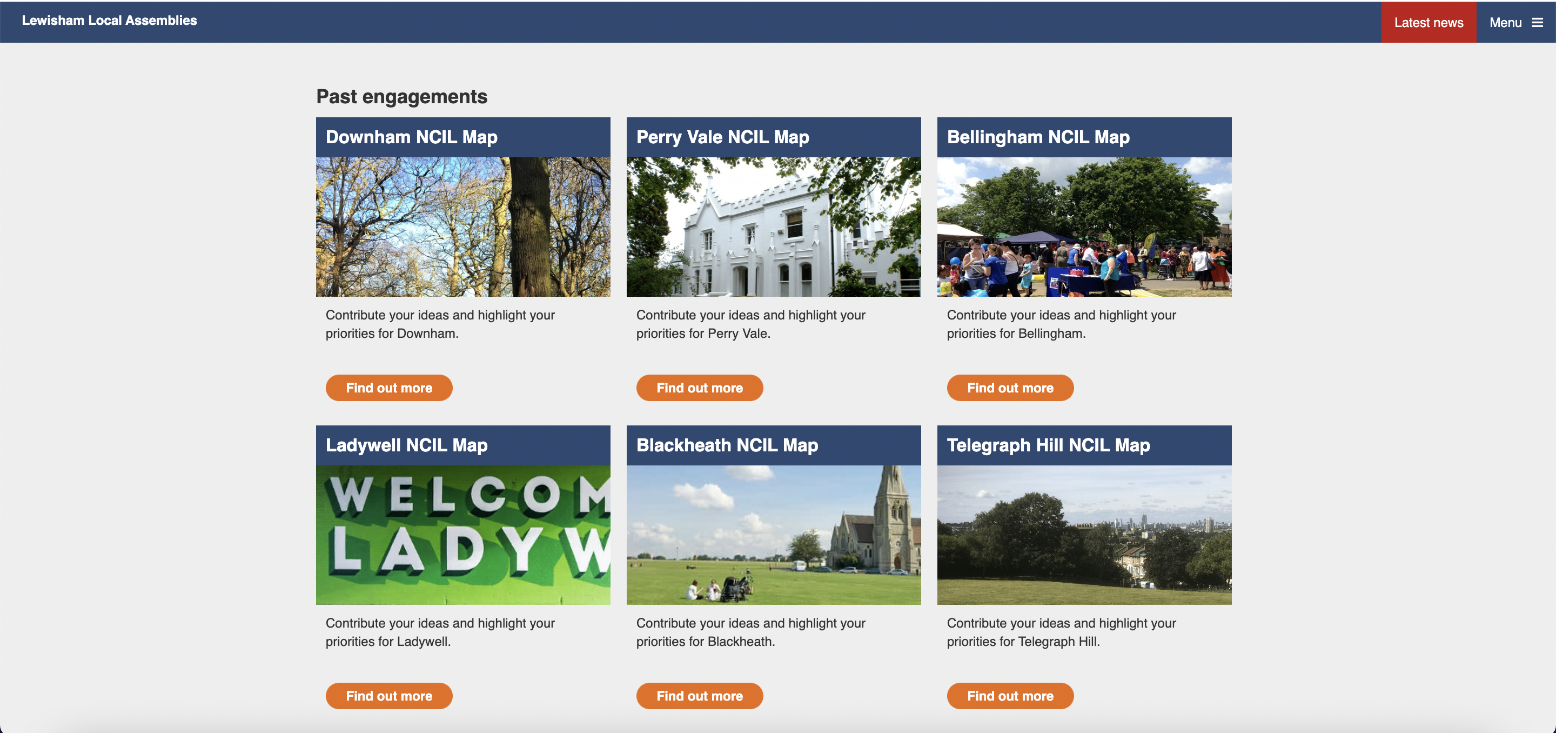
Task: Click Find out more for Blackheath
Action: coord(700,695)
